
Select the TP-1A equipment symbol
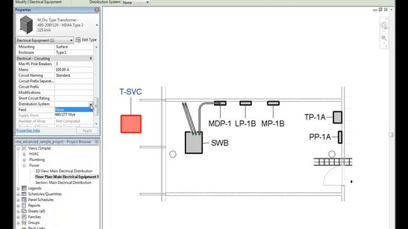[x=337, y=117]
